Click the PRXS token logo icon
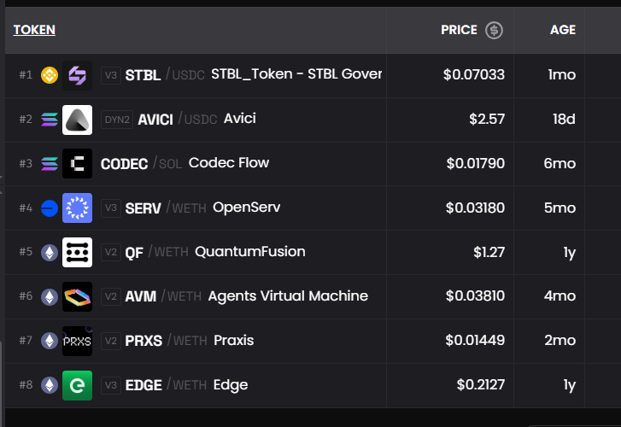The height and width of the screenshot is (427, 621). (77, 341)
